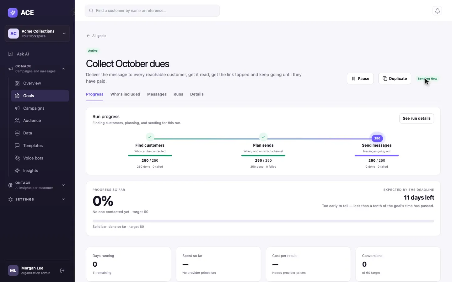
Task: Click the back arrow next to All goals
Action: click(88, 36)
